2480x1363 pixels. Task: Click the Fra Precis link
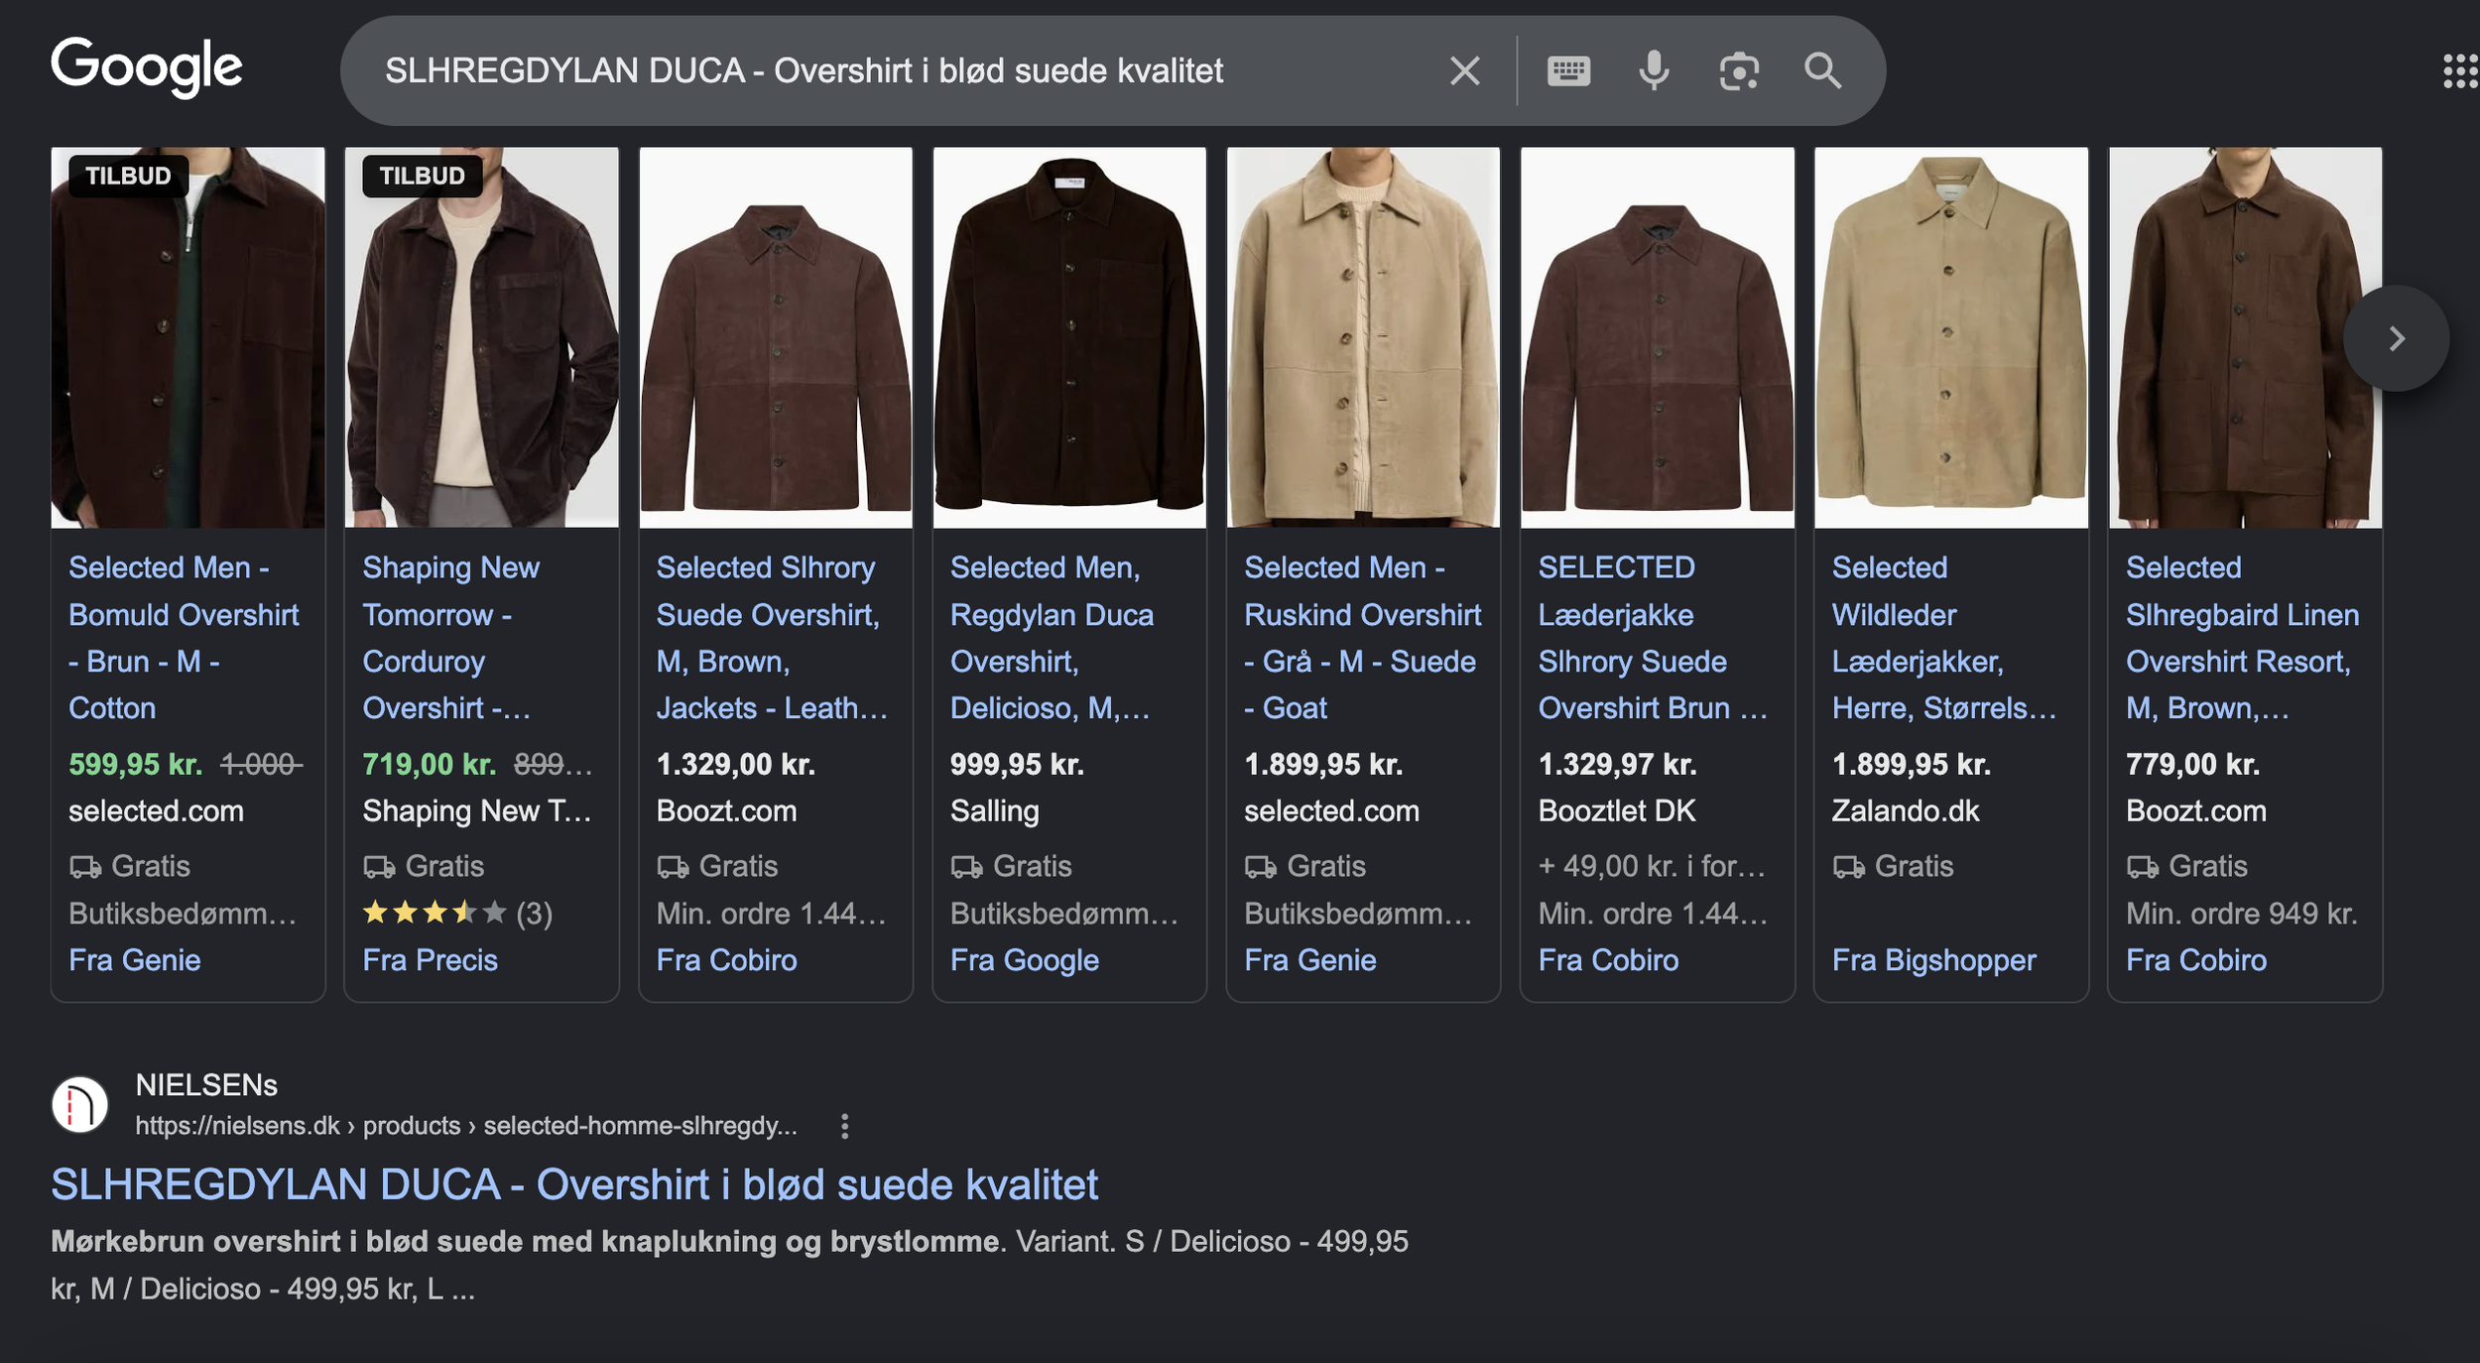pyautogui.click(x=430, y=960)
